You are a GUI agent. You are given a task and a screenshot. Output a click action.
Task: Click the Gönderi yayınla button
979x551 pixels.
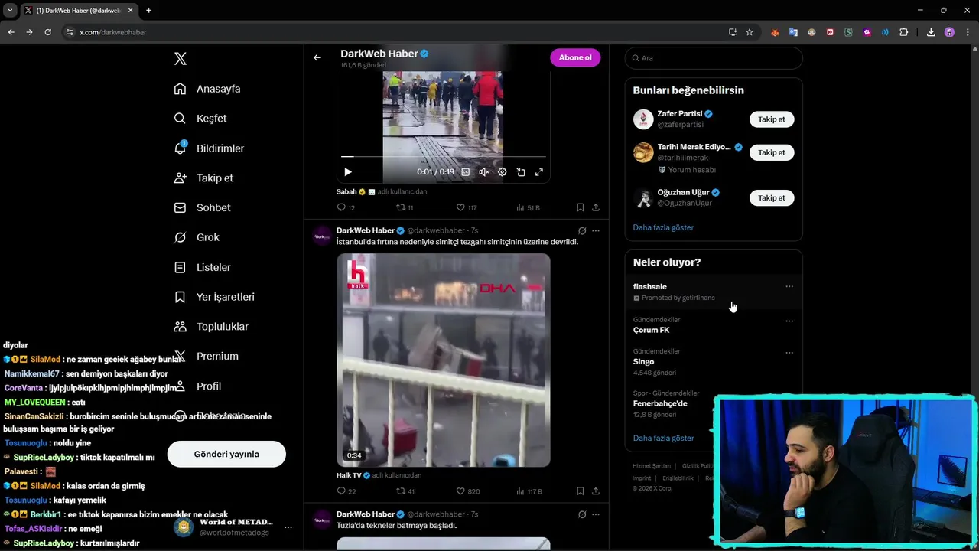(x=226, y=454)
